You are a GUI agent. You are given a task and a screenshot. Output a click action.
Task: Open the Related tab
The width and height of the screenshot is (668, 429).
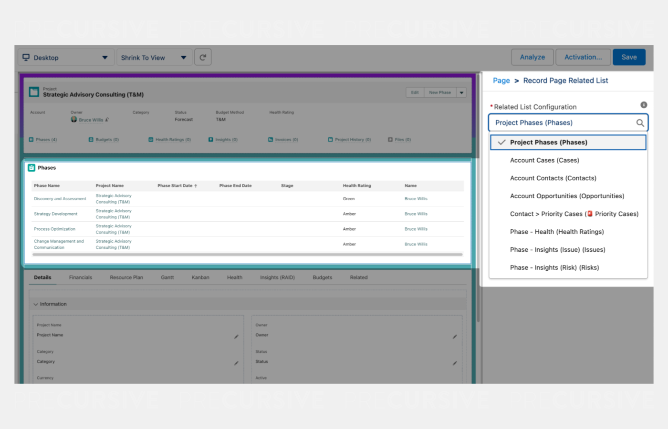tap(359, 277)
